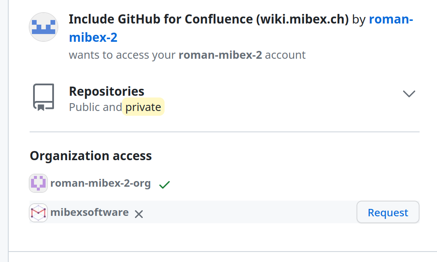Click the X mark next to mibexsoftware
Screen dimensions: 437x262
click(x=139, y=214)
